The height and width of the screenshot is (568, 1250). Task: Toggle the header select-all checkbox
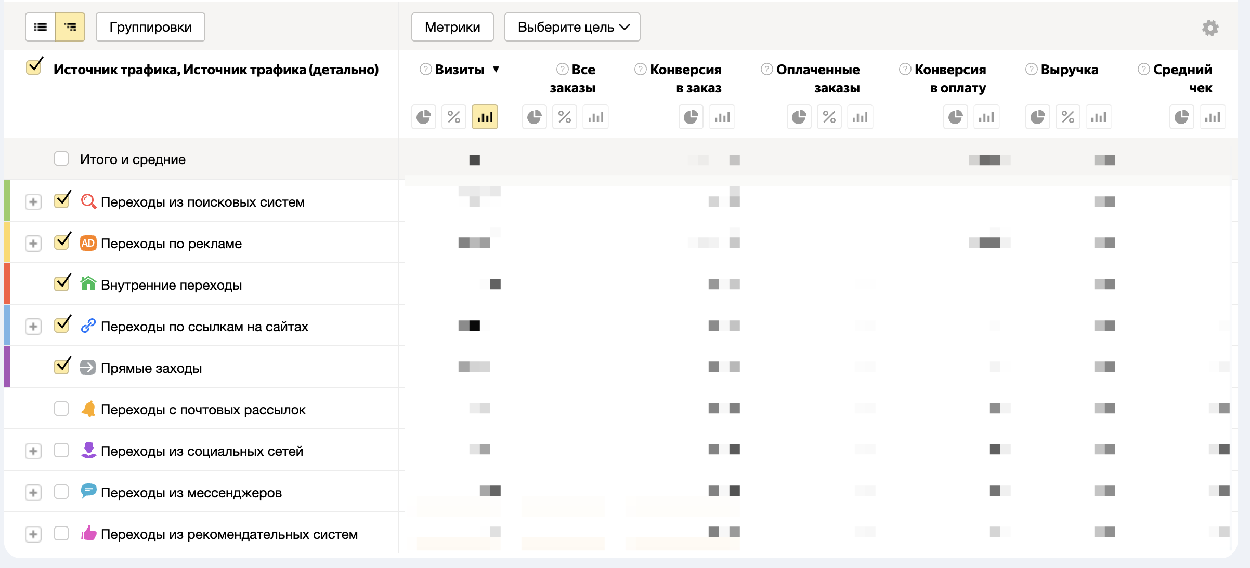tap(34, 67)
